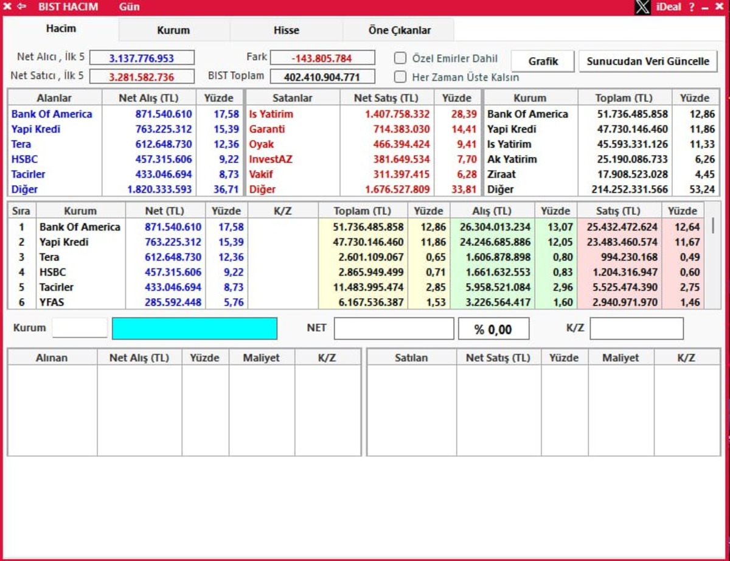Focus the NET value field
Screen dimensions: 730x561
pos(394,329)
